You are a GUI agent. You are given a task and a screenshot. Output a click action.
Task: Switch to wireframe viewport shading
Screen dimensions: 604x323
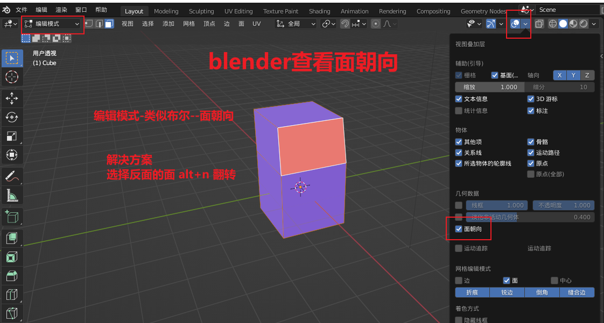point(553,24)
